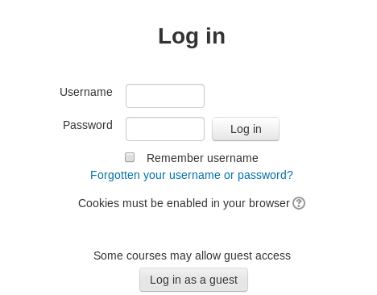Click the Password field label
Screen dimensions: 377x295
[88, 125]
